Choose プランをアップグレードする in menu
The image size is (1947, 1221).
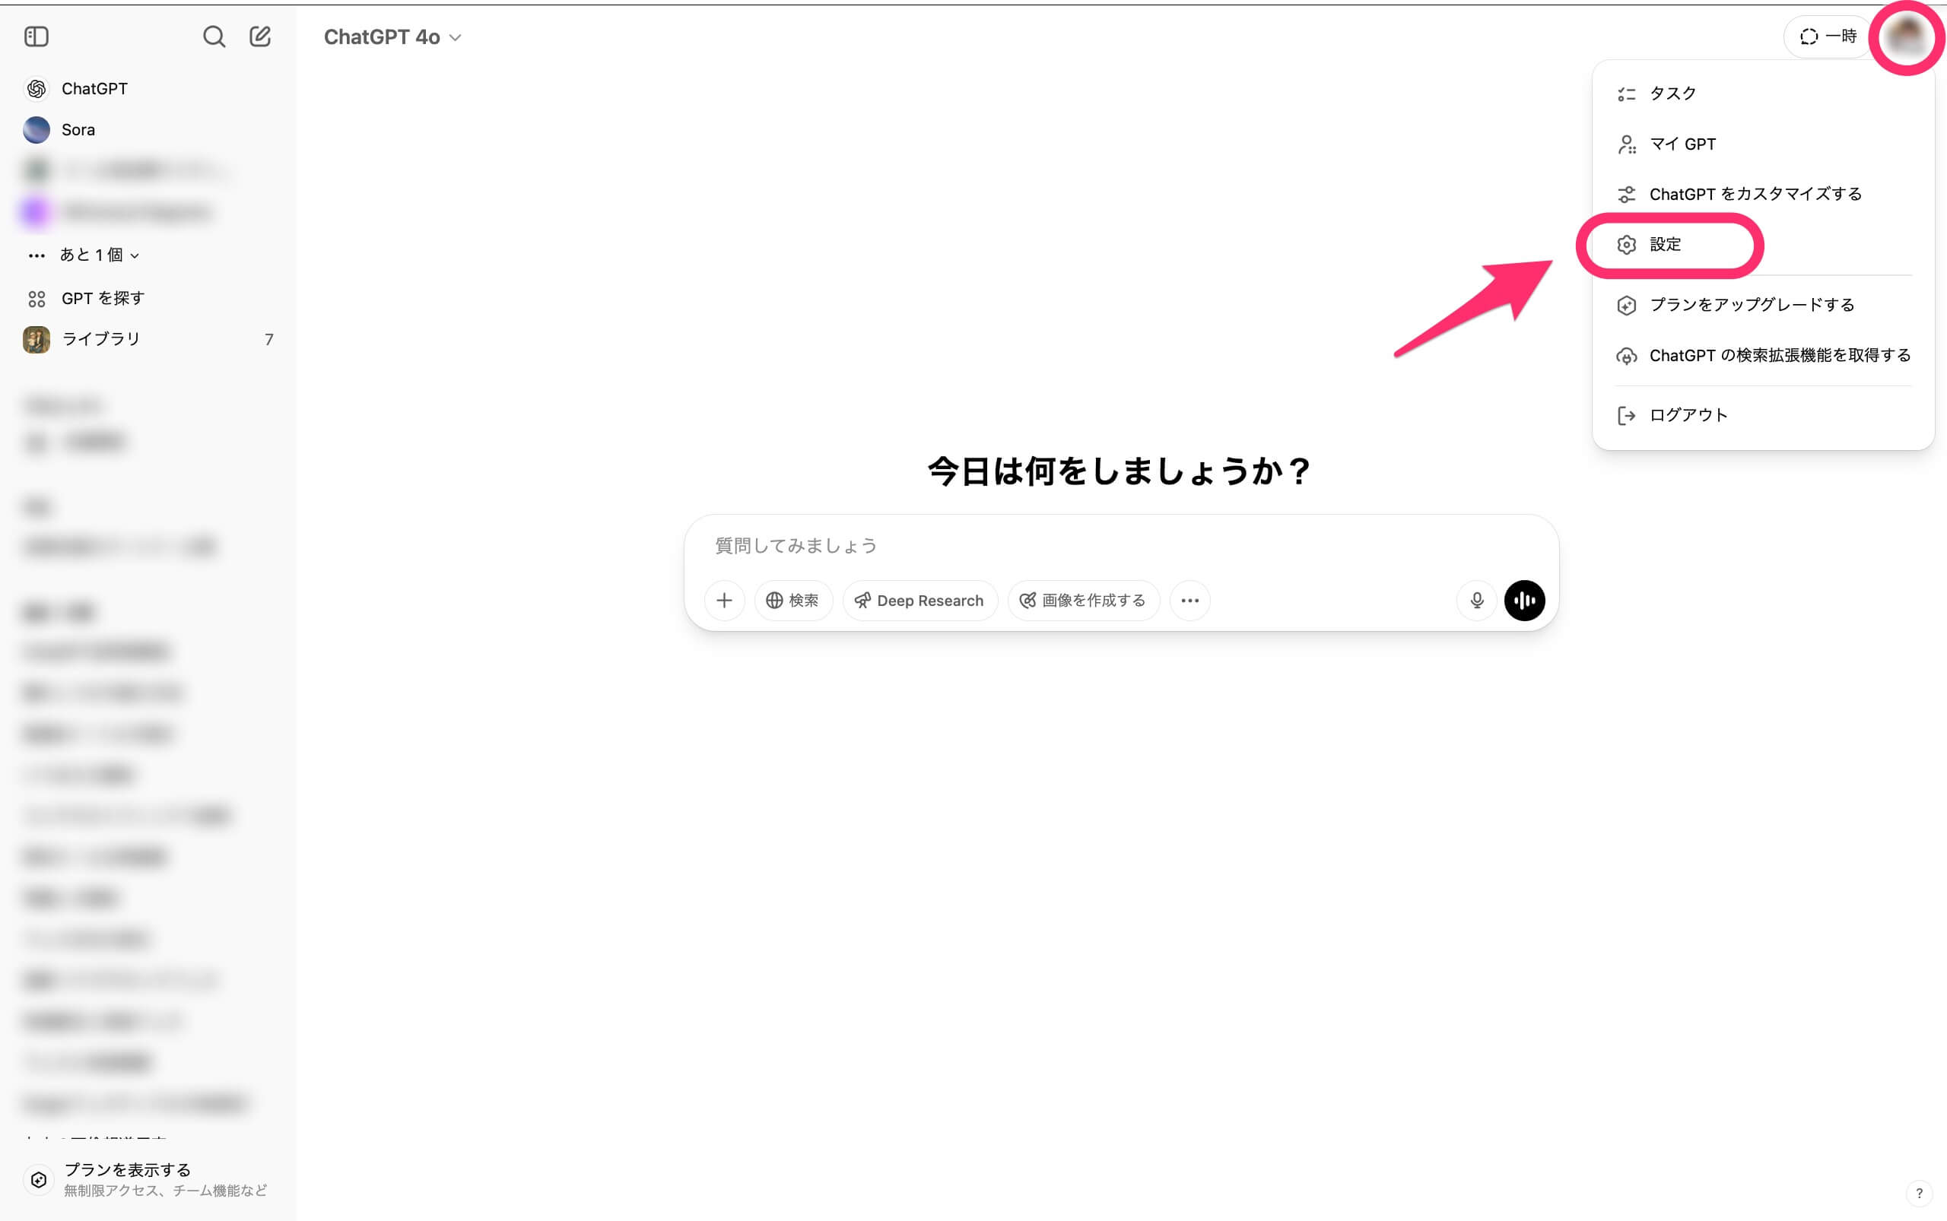point(1763,306)
